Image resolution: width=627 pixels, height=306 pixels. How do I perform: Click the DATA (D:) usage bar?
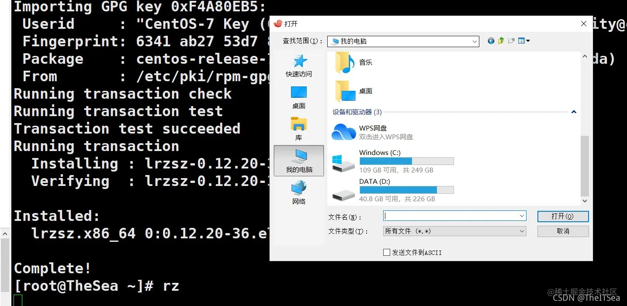(406, 190)
